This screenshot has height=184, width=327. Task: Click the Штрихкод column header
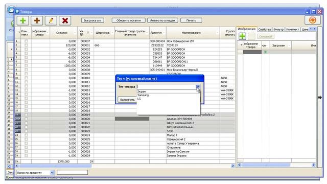click(102, 33)
